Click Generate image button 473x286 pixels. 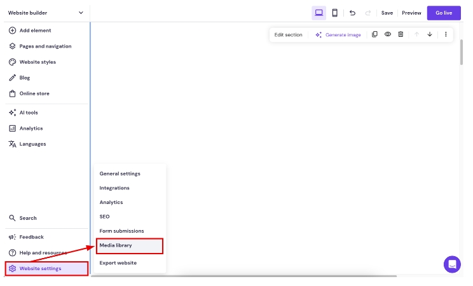coord(338,35)
